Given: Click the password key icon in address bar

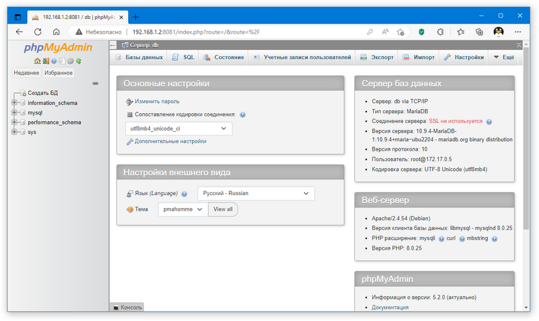Looking at the screenshot, I should point(370,32).
